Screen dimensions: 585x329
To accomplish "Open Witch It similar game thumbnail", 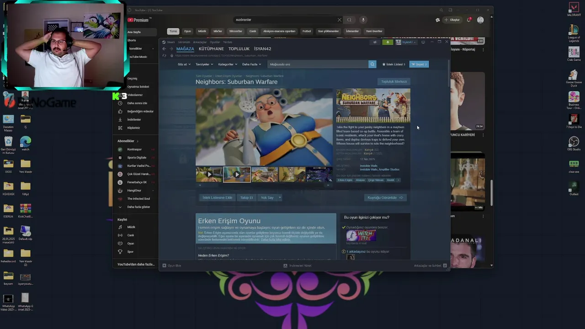I will pyautogui.click(x=361, y=236).
